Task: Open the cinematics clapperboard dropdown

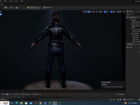Action: (x=17, y=8)
